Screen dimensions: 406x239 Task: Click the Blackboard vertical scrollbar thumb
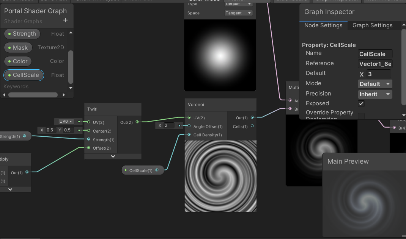click(x=71, y=67)
